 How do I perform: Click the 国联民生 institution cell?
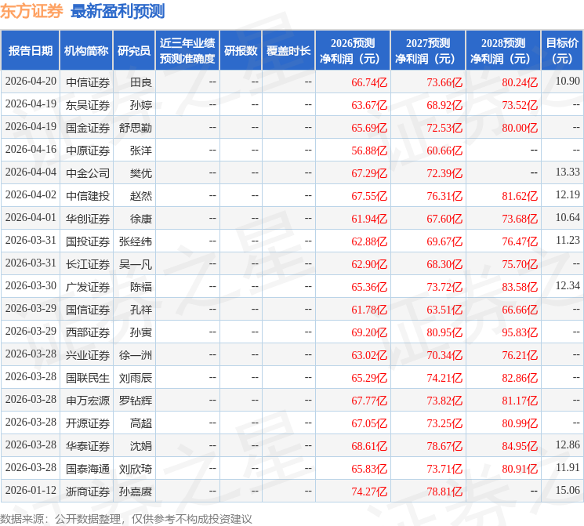88,378
